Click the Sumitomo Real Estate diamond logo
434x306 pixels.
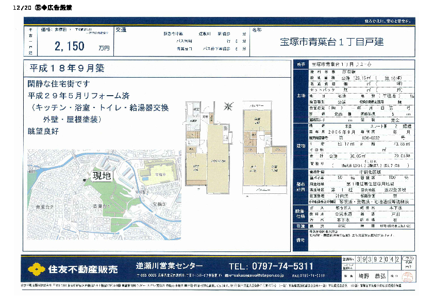click(36, 268)
